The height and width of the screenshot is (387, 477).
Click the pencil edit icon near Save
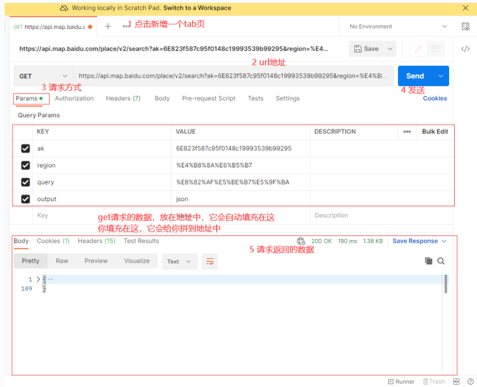point(418,49)
